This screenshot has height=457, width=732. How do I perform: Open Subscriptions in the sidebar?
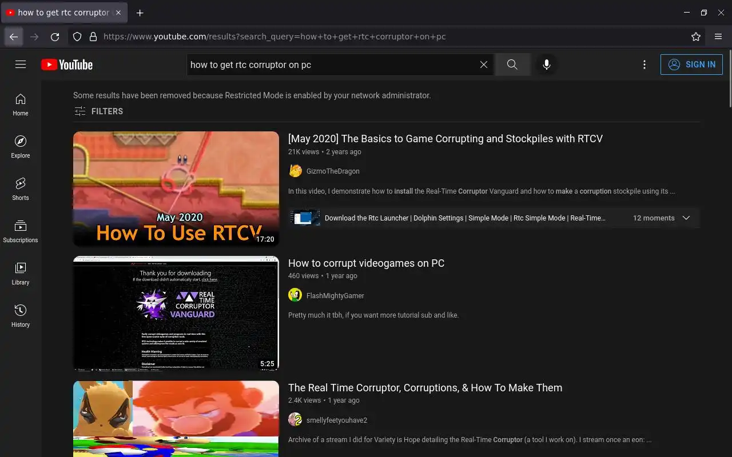click(21, 231)
